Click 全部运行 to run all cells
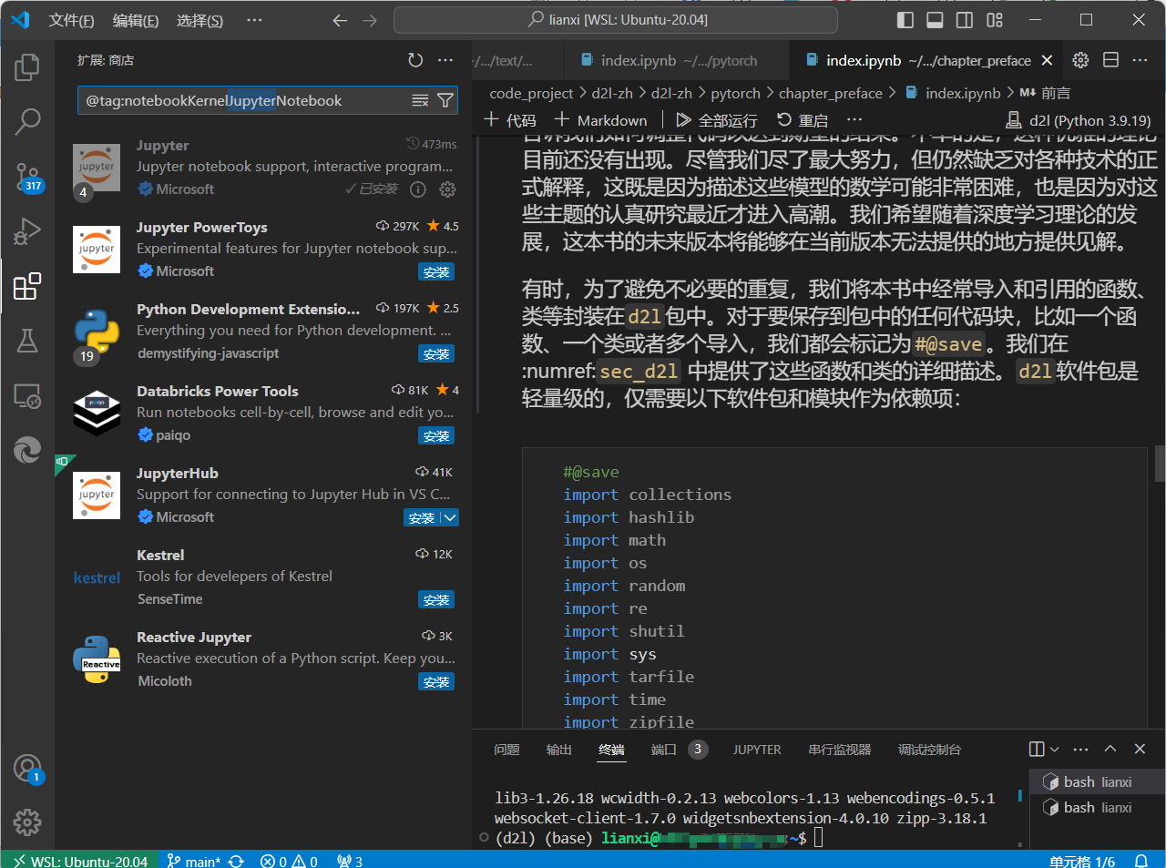 (x=717, y=120)
